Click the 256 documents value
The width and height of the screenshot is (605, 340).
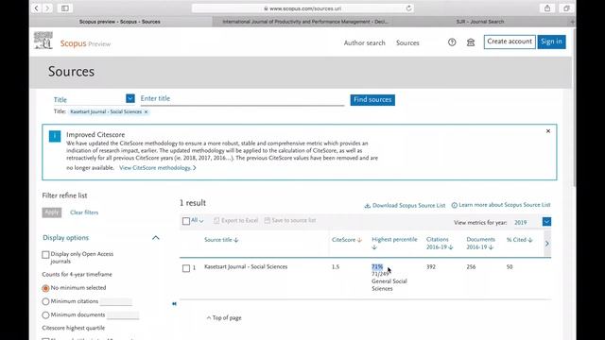click(x=471, y=266)
